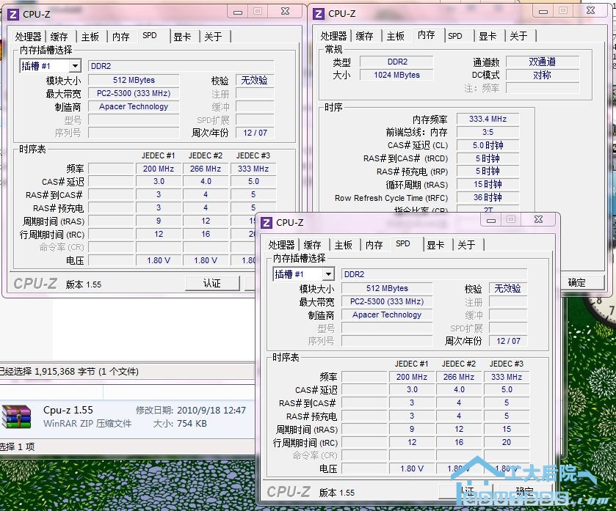Click the 333.4 MHz memory frequency value

pos(488,119)
